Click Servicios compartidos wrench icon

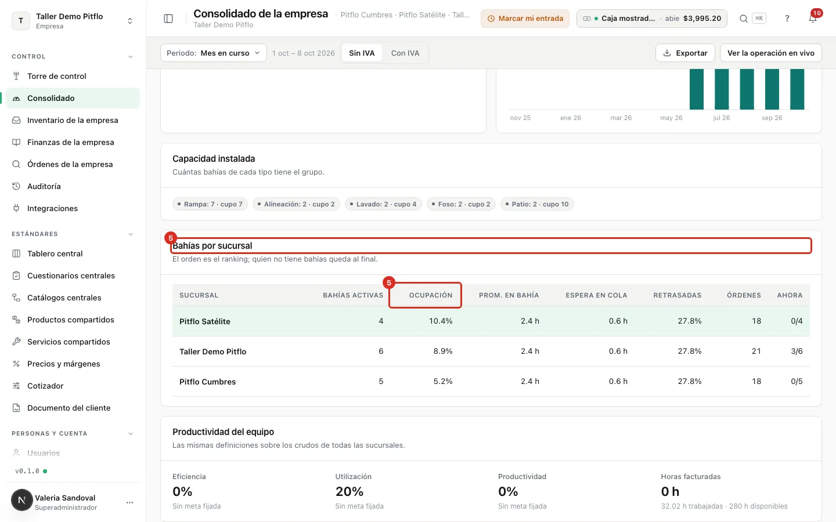pos(16,342)
